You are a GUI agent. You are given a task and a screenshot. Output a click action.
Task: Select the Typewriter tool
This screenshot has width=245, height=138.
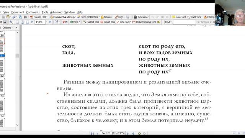[141, 17]
